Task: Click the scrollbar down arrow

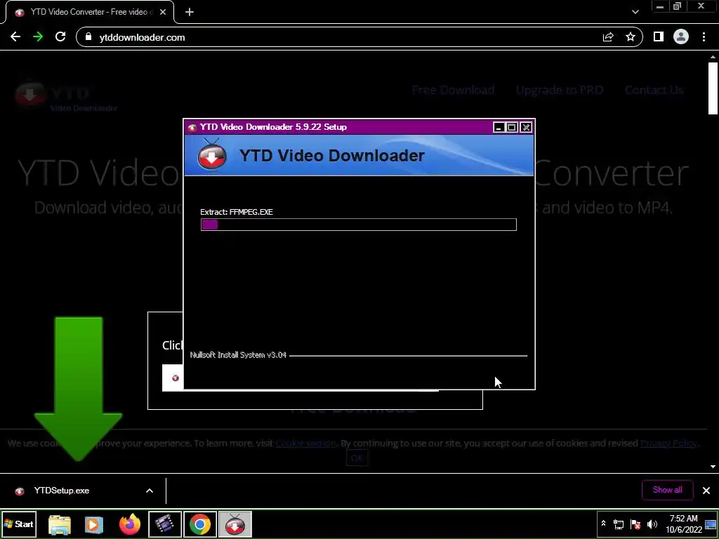Action: click(713, 467)
